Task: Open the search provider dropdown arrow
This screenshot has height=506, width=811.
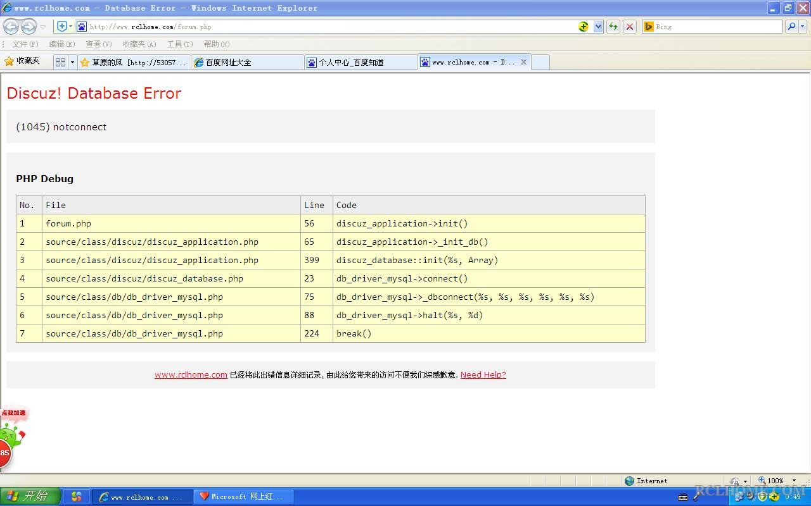Action: tap(803, 27)
